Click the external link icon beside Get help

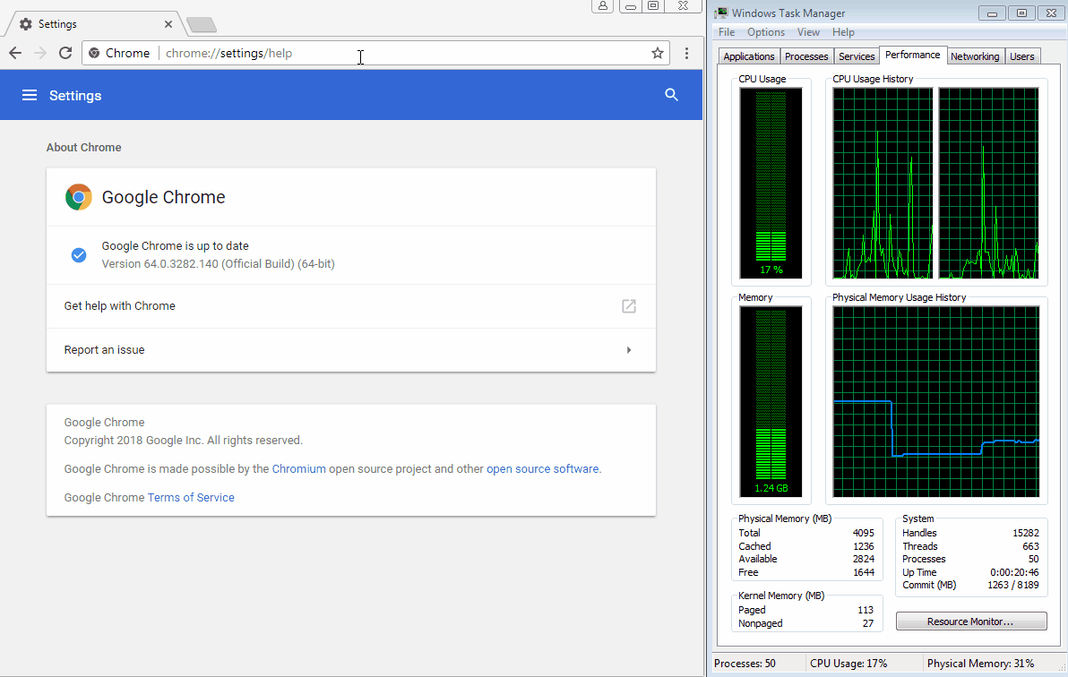pos(629,306)
